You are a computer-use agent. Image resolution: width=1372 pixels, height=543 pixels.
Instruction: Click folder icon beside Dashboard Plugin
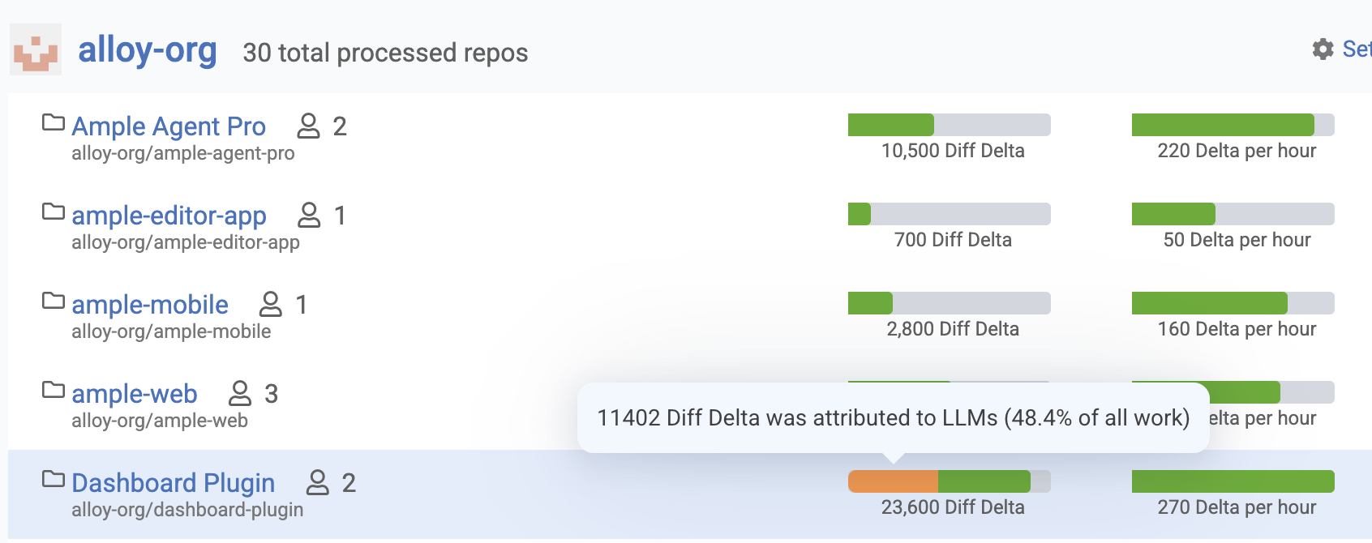(54, 480)
